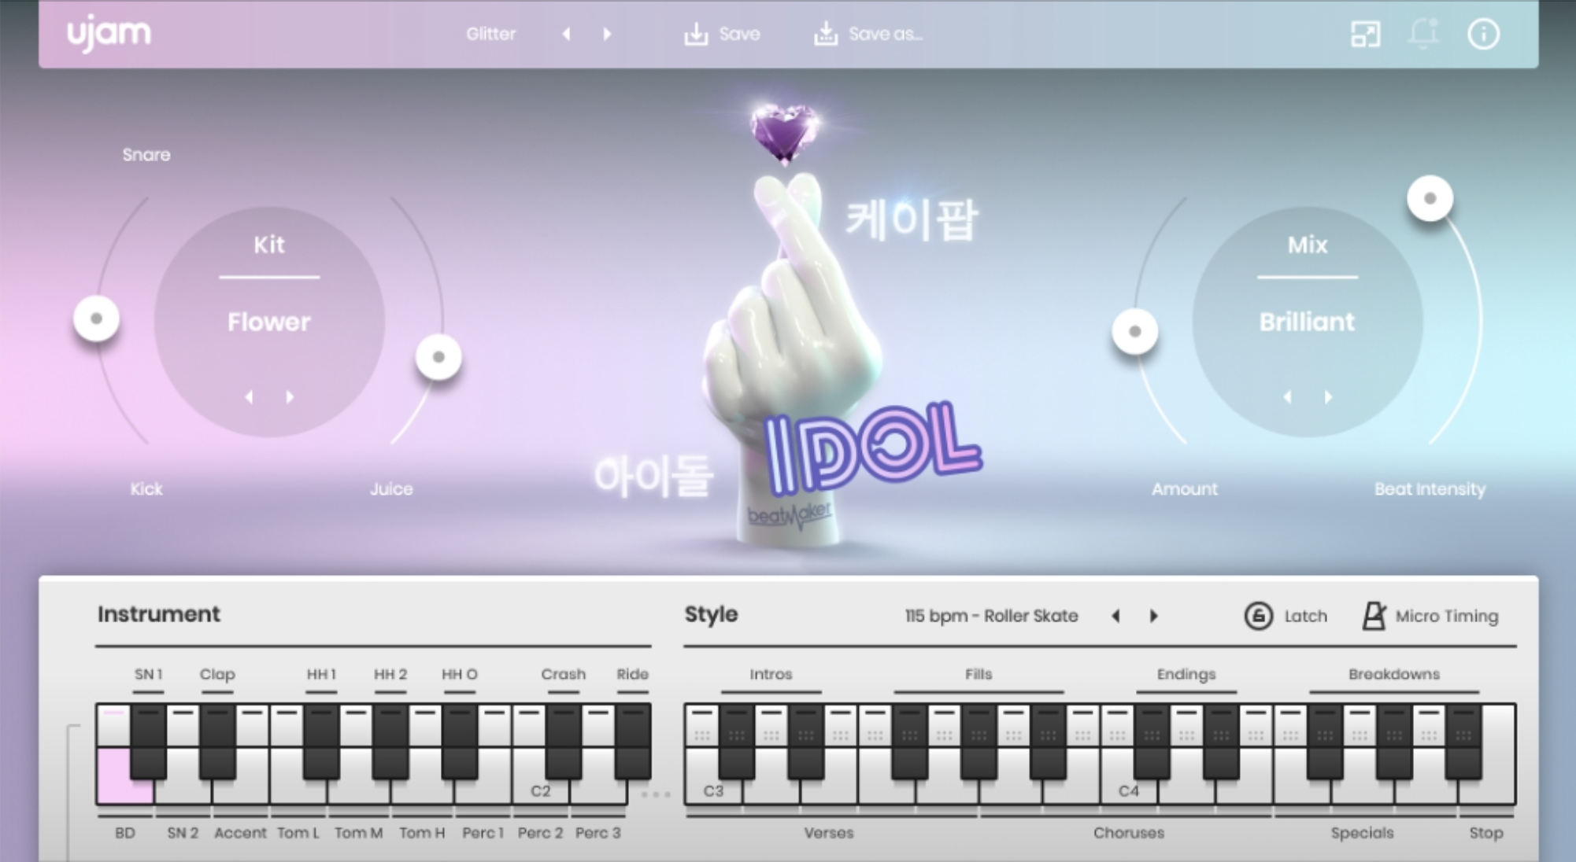The width and height of the screenshot is (1576, 862).
Task: Click the Endings label
Action: pyautogui.click(x=1186, y=674)
